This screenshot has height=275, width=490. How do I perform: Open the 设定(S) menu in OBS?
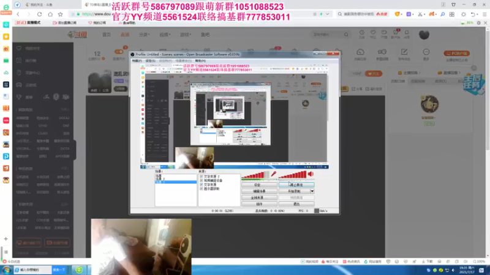tap(150, 61)
